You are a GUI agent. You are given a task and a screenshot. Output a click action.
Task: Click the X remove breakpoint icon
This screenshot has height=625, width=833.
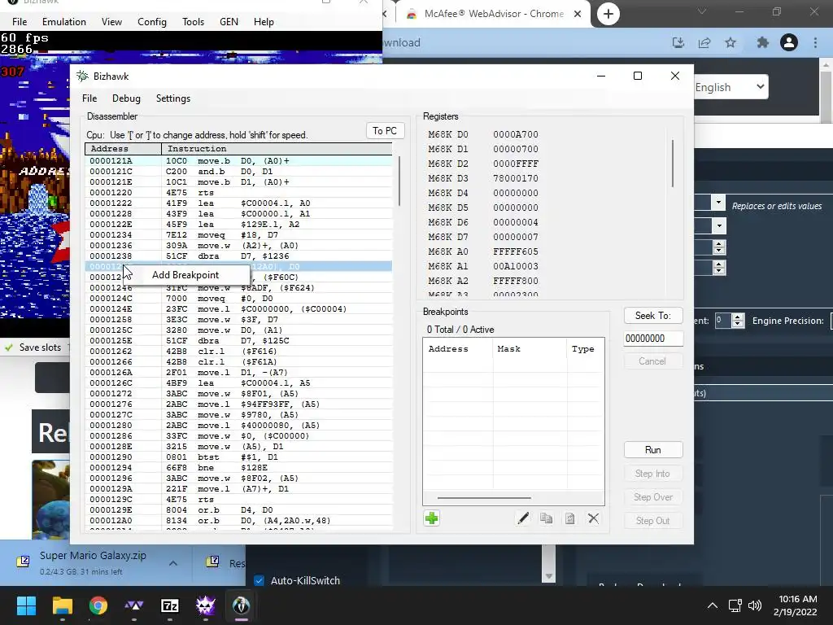pos(593,518)
